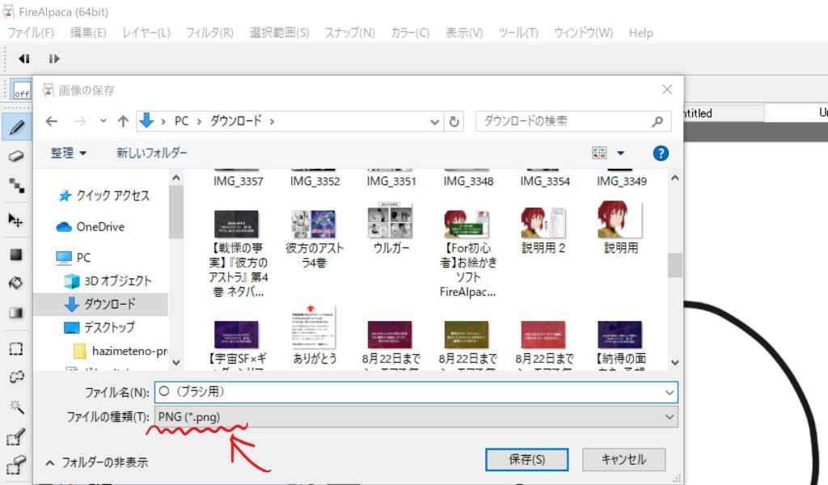Click the Undo arrow icon
The width and height of the screenshot is (828, 485).
click(24, 58)
